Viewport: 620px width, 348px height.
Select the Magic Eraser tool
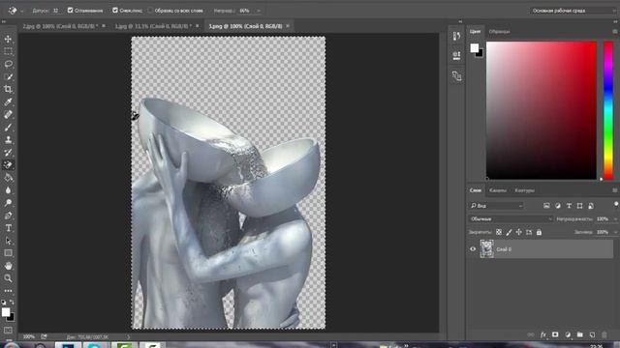tap(8, 165)
